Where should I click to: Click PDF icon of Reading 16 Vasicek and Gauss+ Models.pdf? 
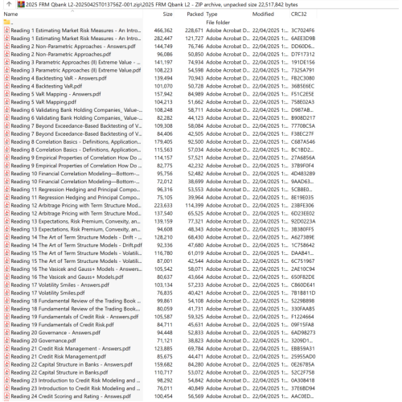pos(6,277)
